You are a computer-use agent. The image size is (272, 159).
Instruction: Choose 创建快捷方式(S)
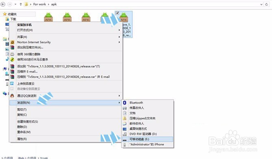point(66,122)
